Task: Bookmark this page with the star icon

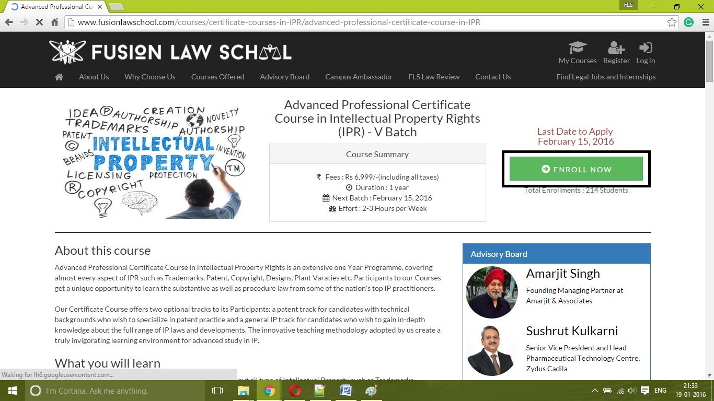Action: click(x=672, y=22)
